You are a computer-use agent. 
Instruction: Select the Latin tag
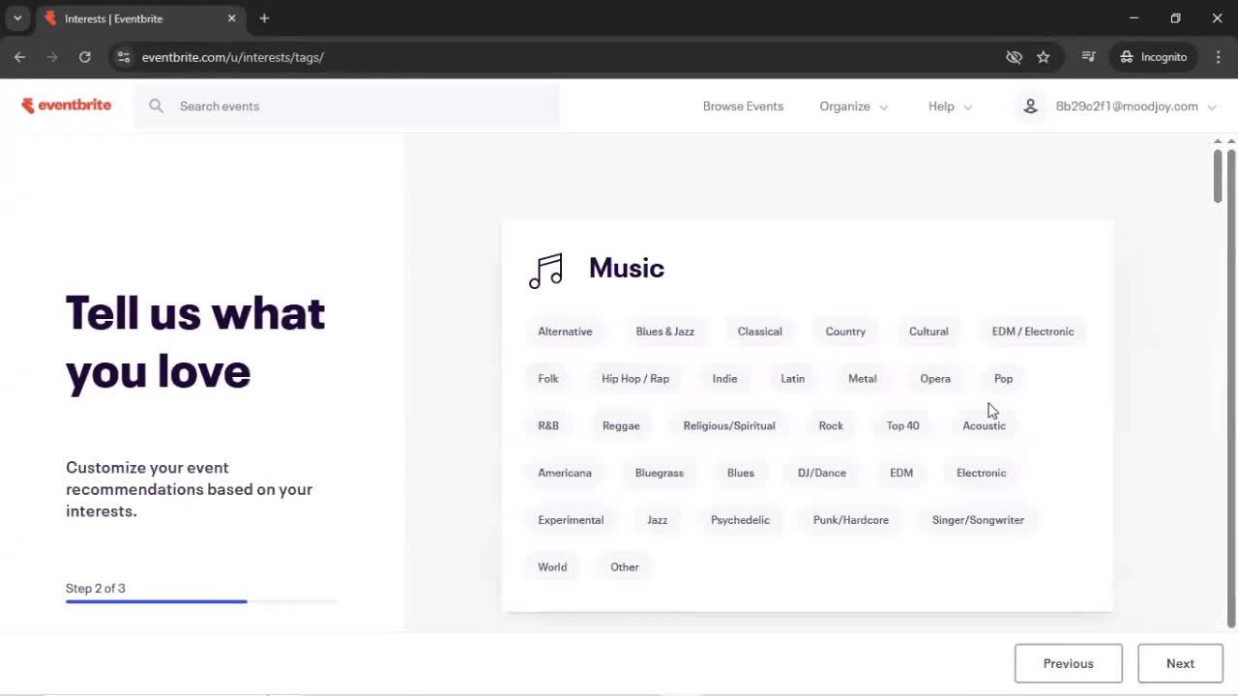tap(792, 379)
